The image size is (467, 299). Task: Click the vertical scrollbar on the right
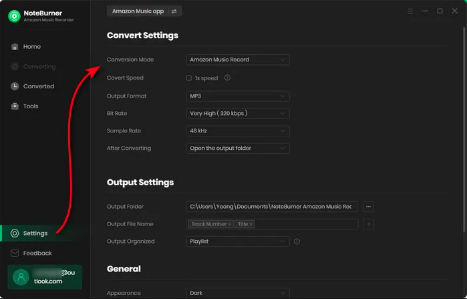point(464,128)
